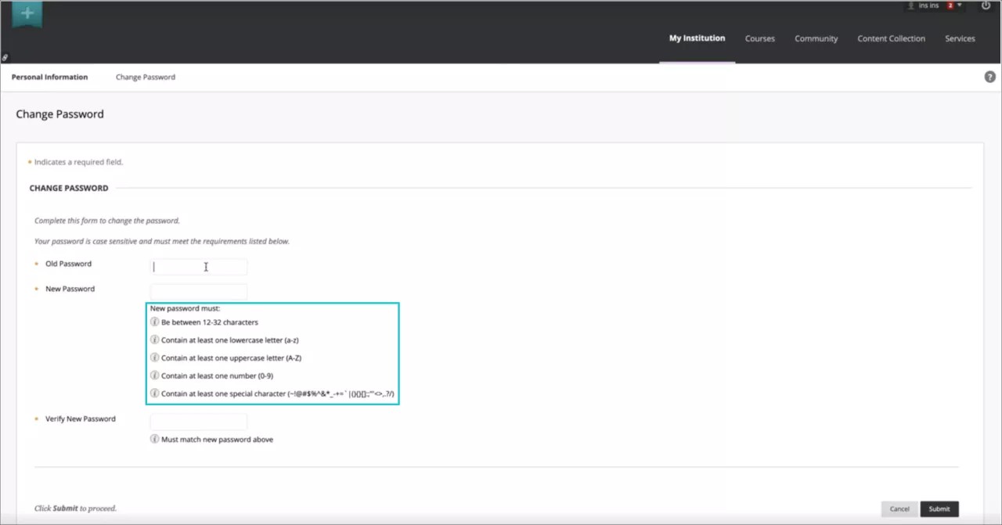The height and width of the screenshot is (525, 1002).
Task: Expand the user menu dropdown arrow
Action: pos(961,5)
